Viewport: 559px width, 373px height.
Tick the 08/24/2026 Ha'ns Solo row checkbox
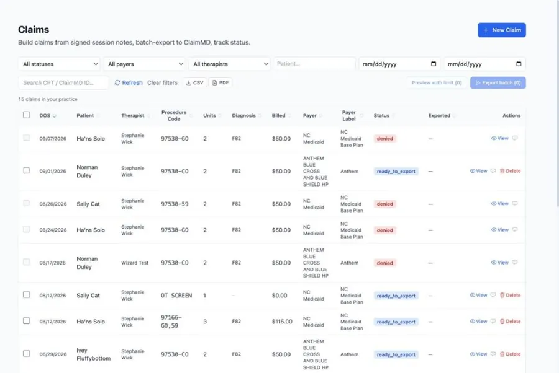(x=26, y=229)
